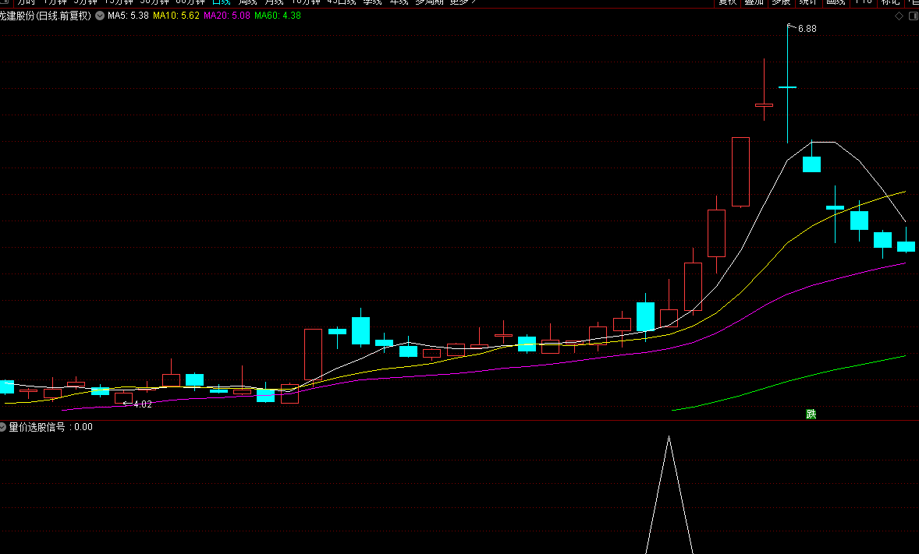The image size is (919, 554).
Task: Click the diamond icon at chart top-right
Action: point(899,16)
